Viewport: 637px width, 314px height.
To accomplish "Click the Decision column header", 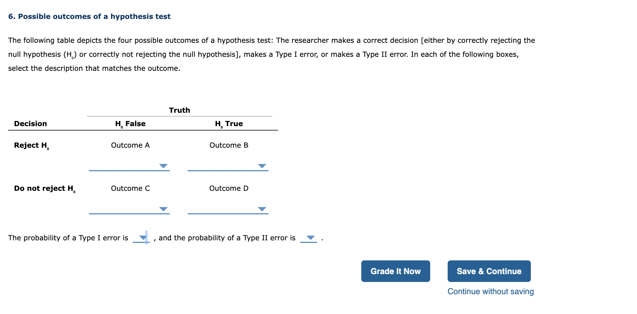I will point(30,124).
